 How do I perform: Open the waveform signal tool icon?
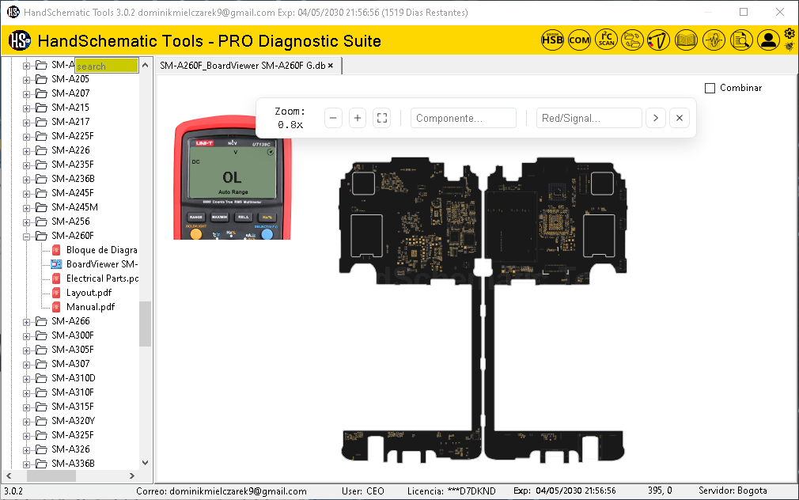point(714,40)
